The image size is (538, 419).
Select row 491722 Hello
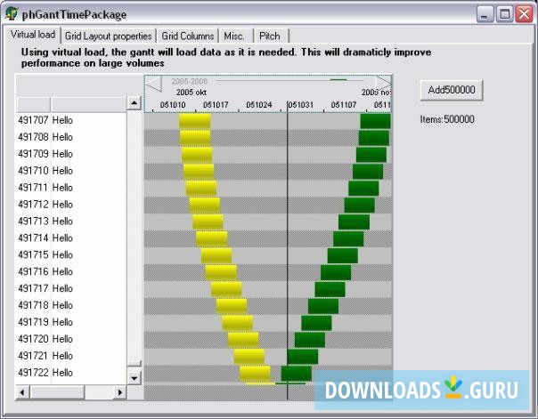(70, 373)
